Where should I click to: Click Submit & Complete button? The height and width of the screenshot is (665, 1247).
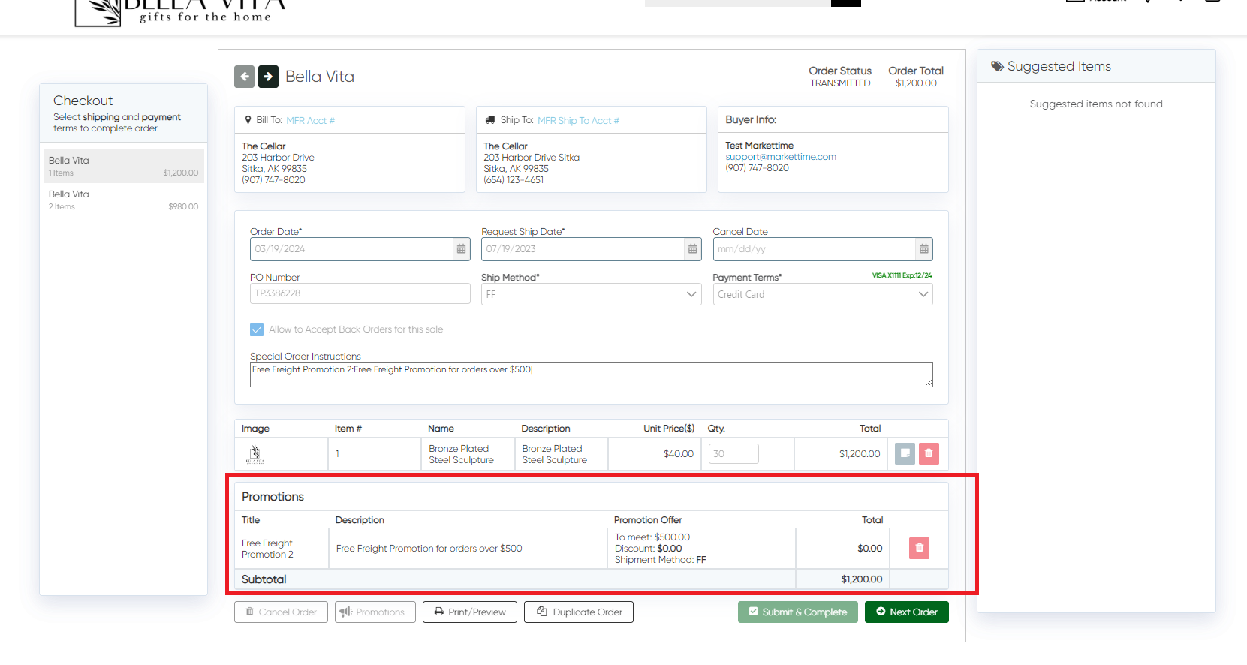tap(798, 612)
